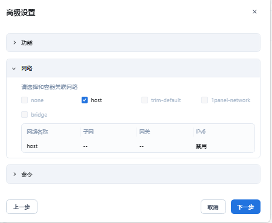The height and width of the screenshot is (223, 272).
Task: Check the bridge network checkbox
Action: click(x=25, y=115)
